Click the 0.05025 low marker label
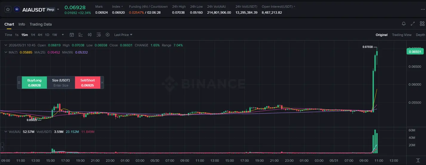The image size is (426, 165). click(x=32, y=120)
